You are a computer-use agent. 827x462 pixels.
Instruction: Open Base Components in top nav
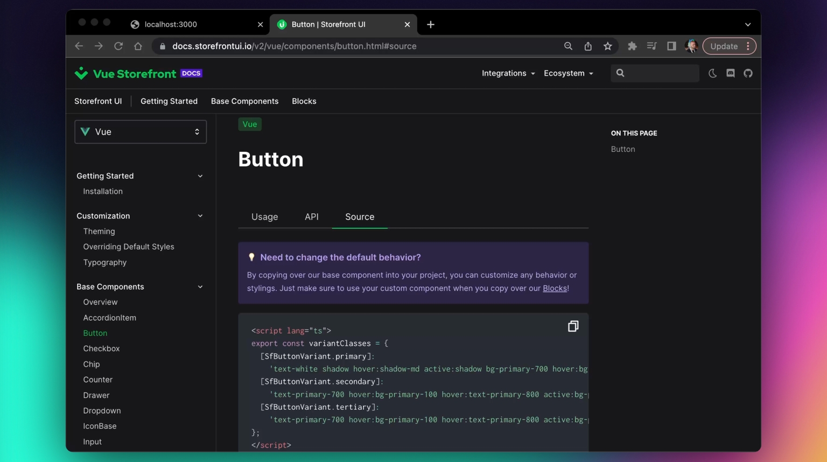[245, 101]
